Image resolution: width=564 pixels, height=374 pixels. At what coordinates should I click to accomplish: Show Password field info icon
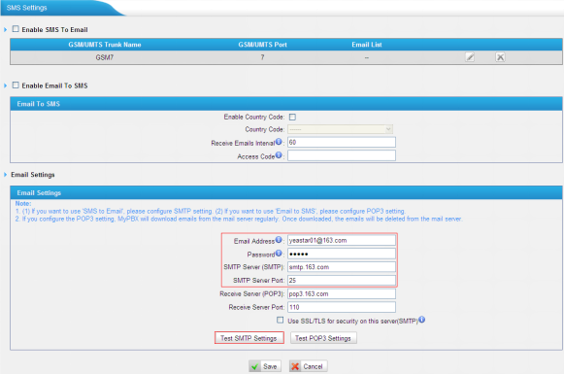pos(279,254)
